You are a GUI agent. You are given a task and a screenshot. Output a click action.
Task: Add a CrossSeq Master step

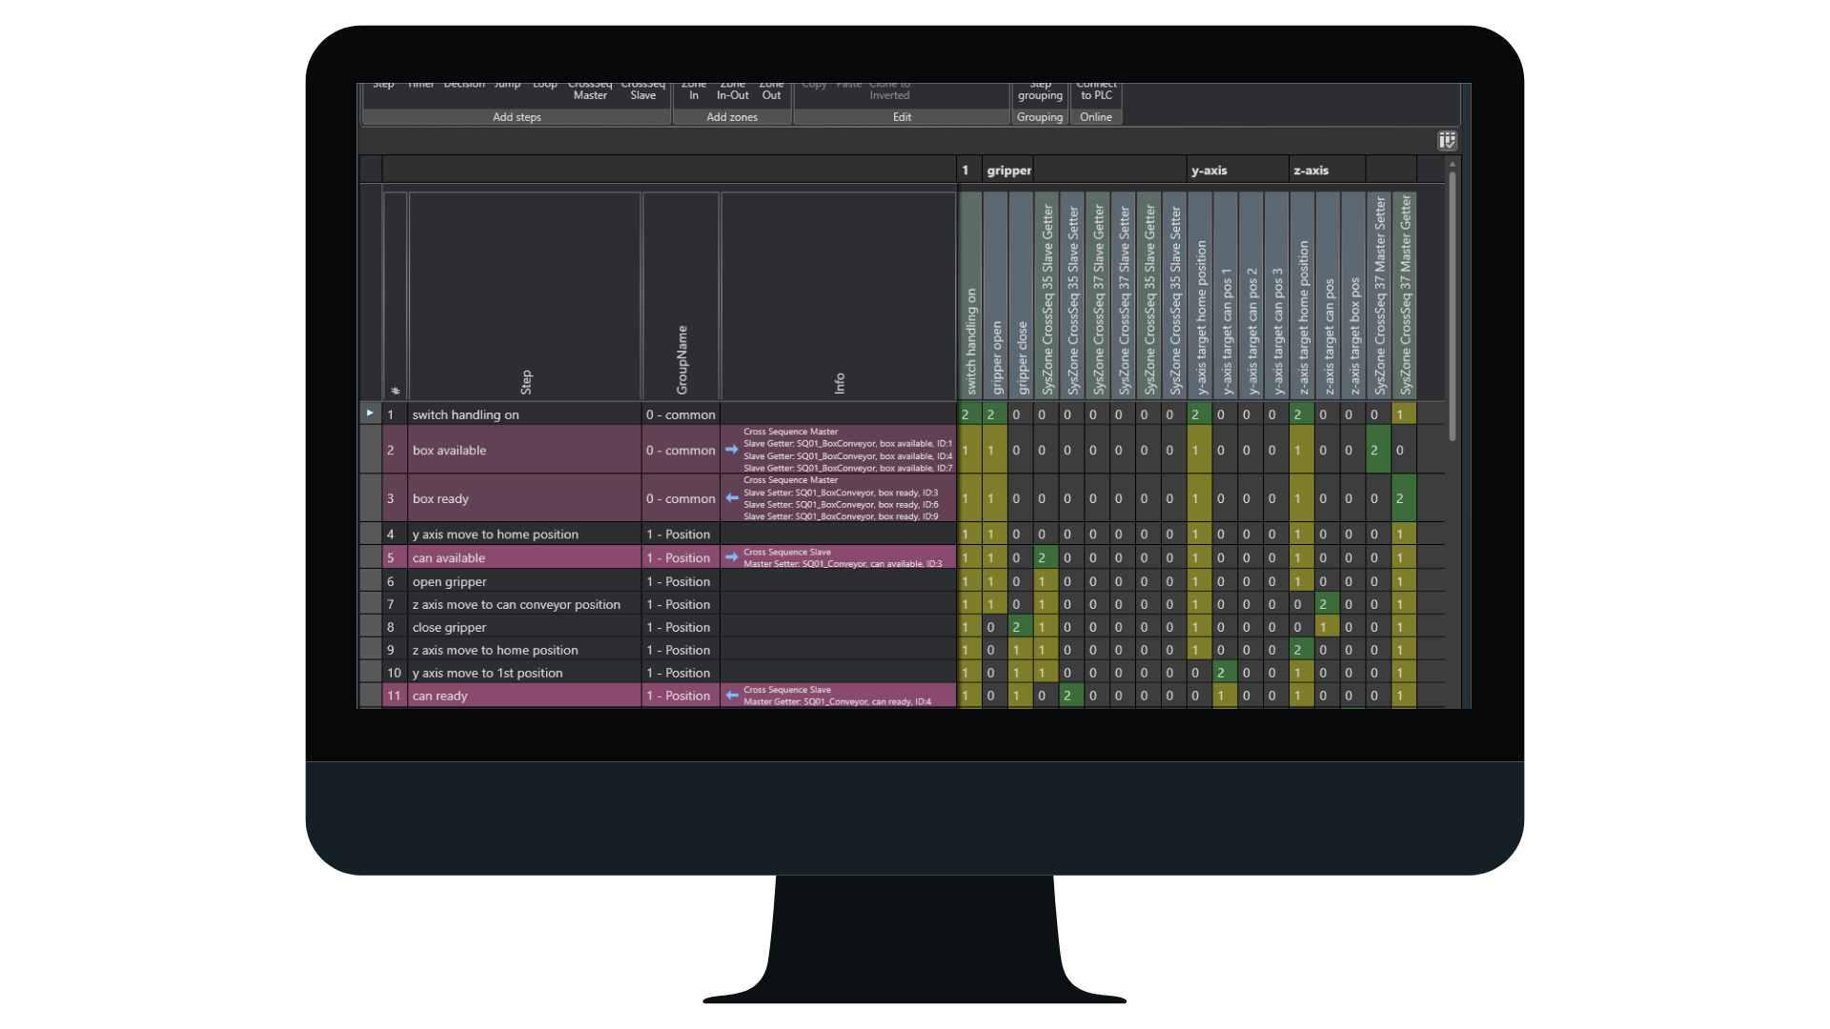point(590,91)
